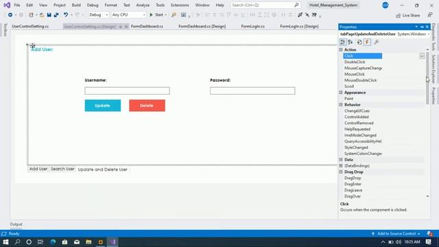The height and width of the screenshot is (247, 439).
Task: Click the user account avatar
Action: coord(385,5)
